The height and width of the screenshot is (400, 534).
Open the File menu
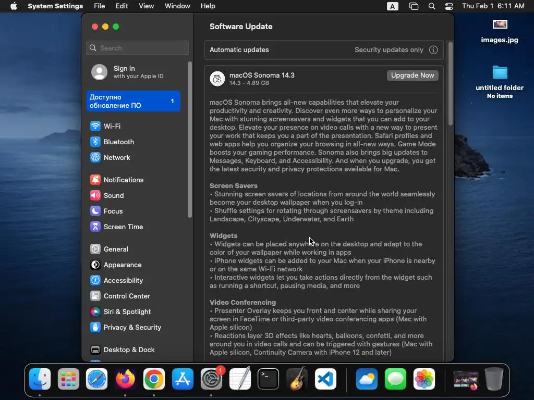click(x=100, y=6)
